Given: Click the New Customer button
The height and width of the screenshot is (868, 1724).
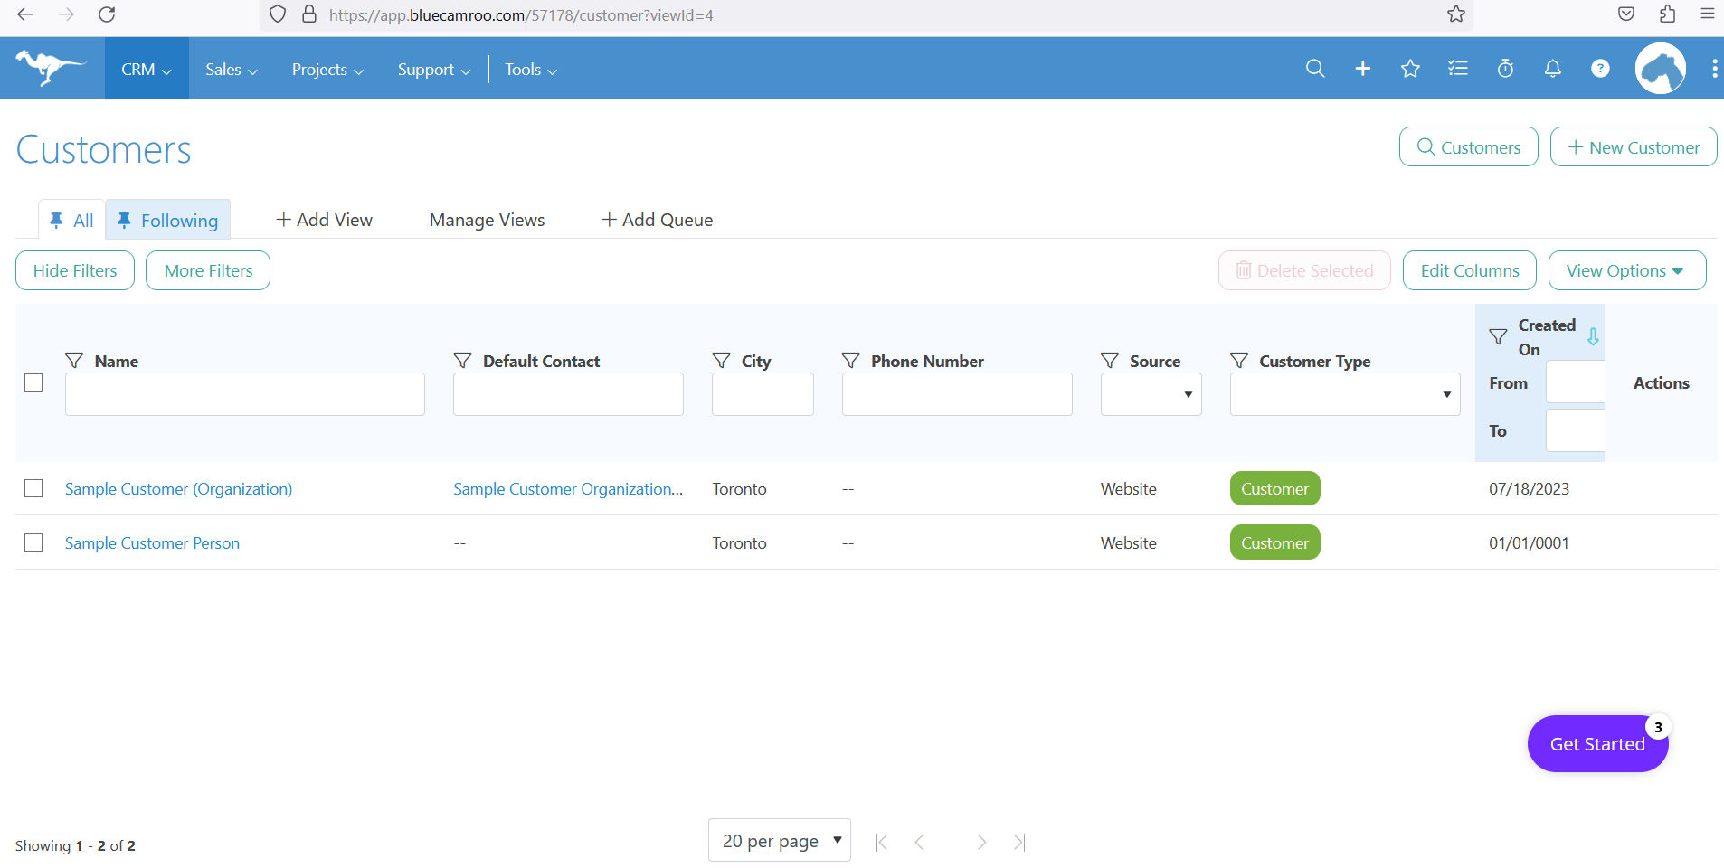Looking at the screenshot, I should [1634, 146].
